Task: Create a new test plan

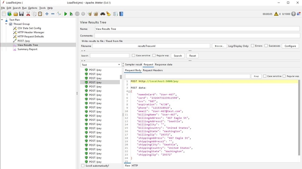Action: tap(4, 14)
